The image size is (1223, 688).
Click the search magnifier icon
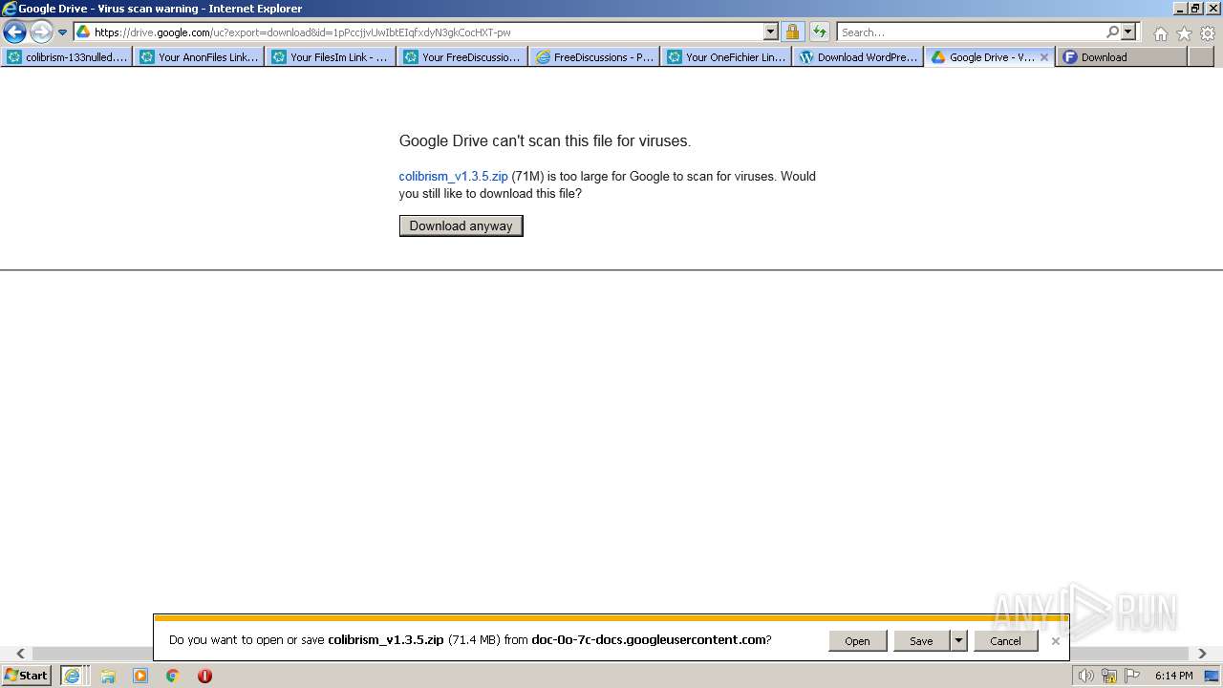(x=1112, y=32)
